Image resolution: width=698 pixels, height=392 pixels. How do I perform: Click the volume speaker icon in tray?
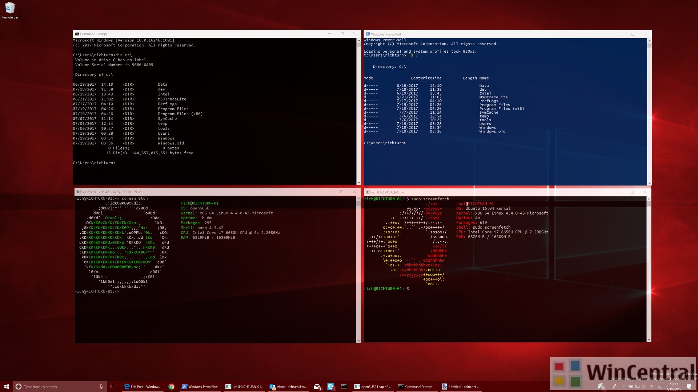click(x=644, y=387)
